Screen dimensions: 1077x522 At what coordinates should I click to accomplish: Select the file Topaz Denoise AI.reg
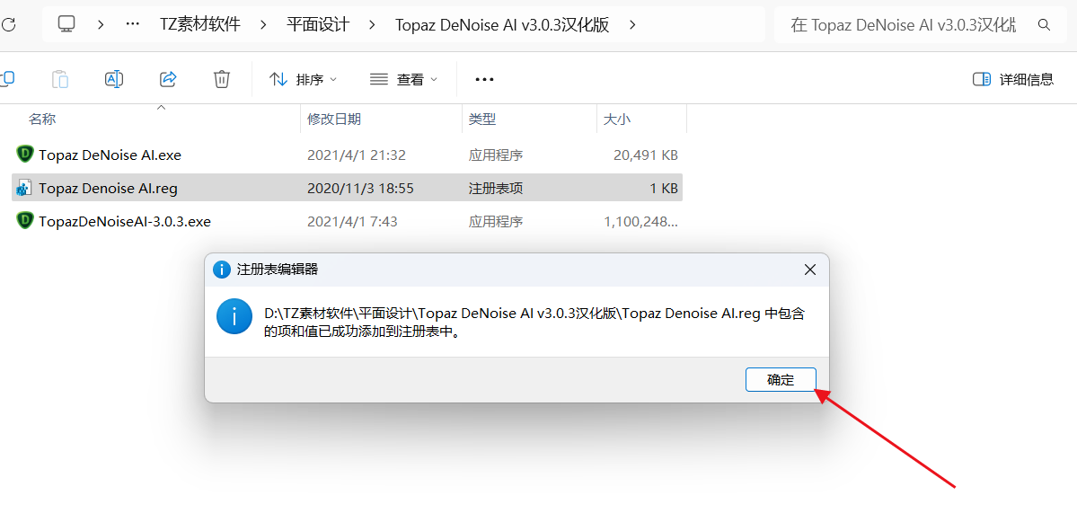[x=348, y=188]
